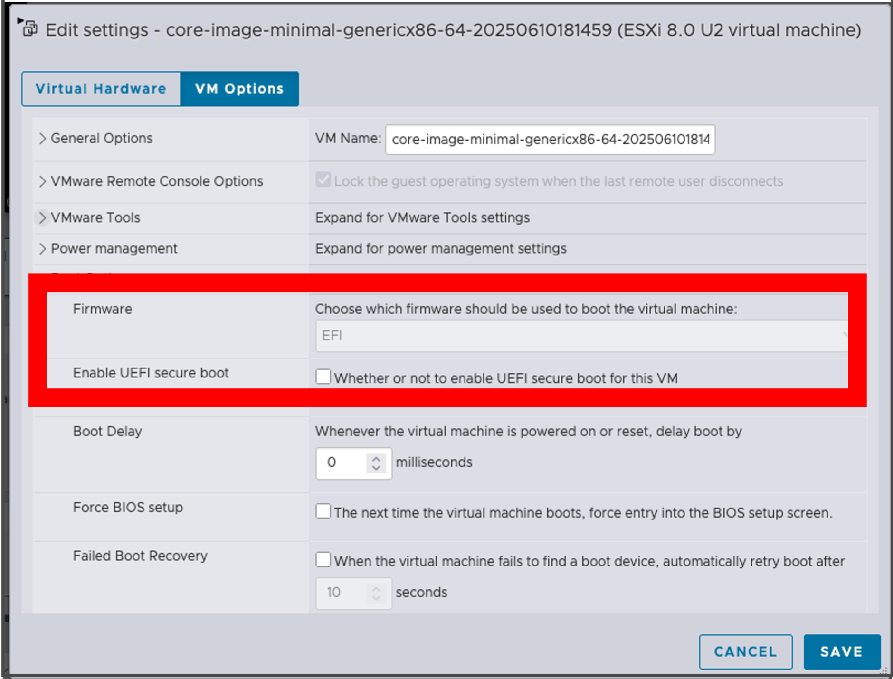Screen dimensions: 893x679
Task: Click the Boot Delay milliseconds field
Action: pyautogui.click(x=354, y=463)
